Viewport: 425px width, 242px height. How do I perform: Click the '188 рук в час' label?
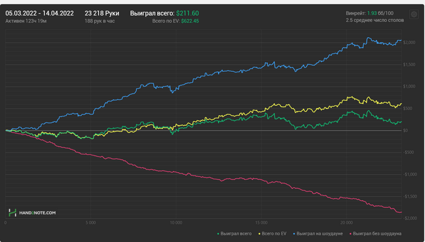point(100,21)
